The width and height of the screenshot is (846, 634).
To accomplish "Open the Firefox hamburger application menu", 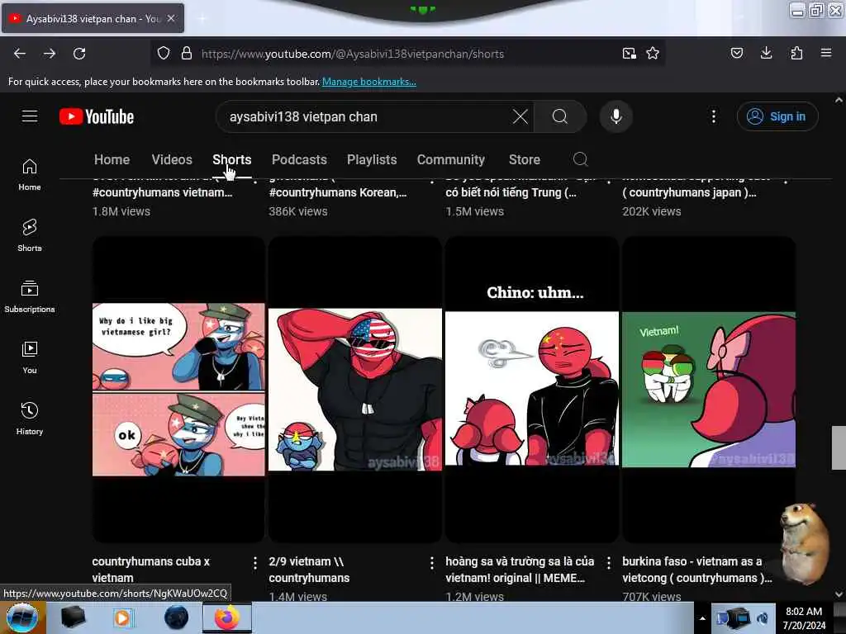I will click(x=826, y=53).
